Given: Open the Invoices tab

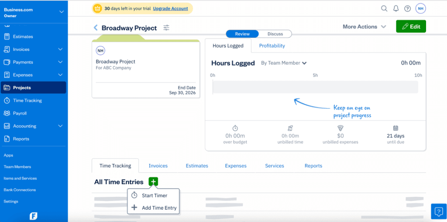Looking at the screenshot, I should pos(158,166).
